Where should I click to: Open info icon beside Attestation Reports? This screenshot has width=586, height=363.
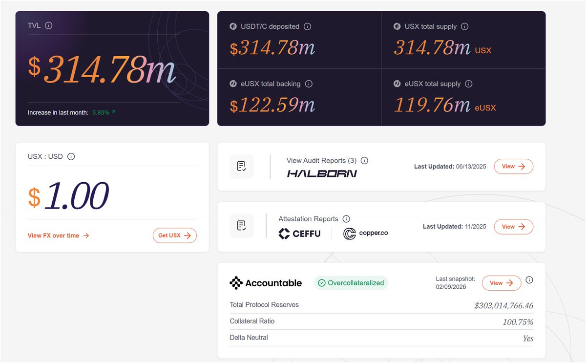pos(346,218)
